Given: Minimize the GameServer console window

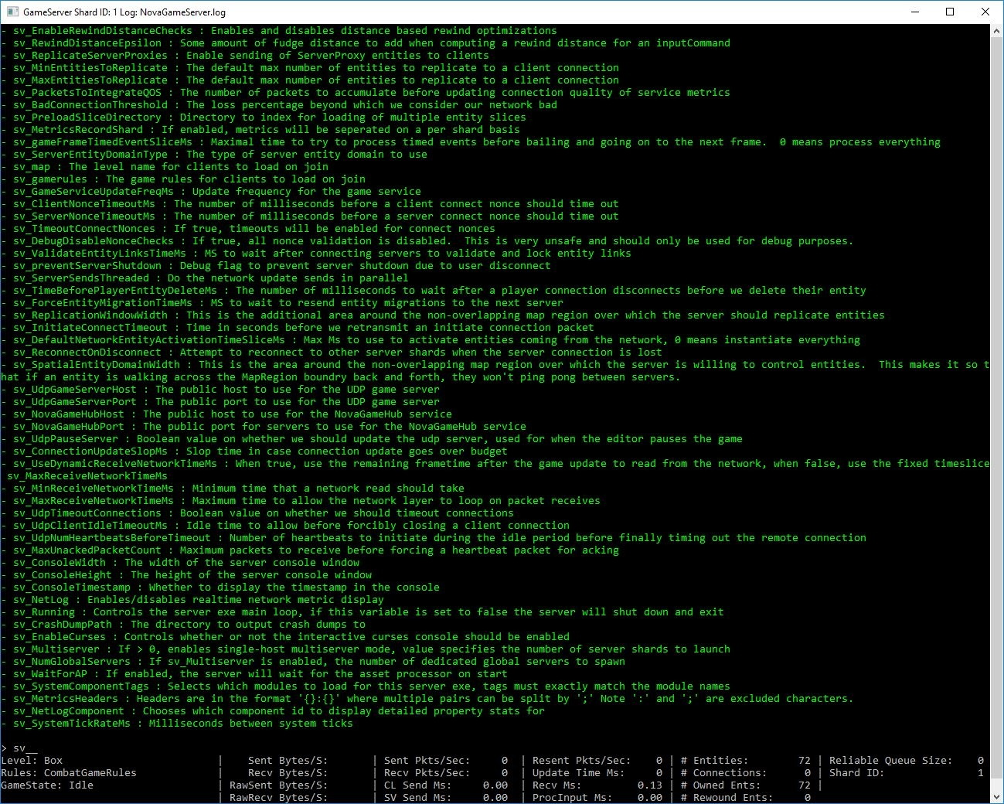Looking at the screenshot, I should coord(914,12).
